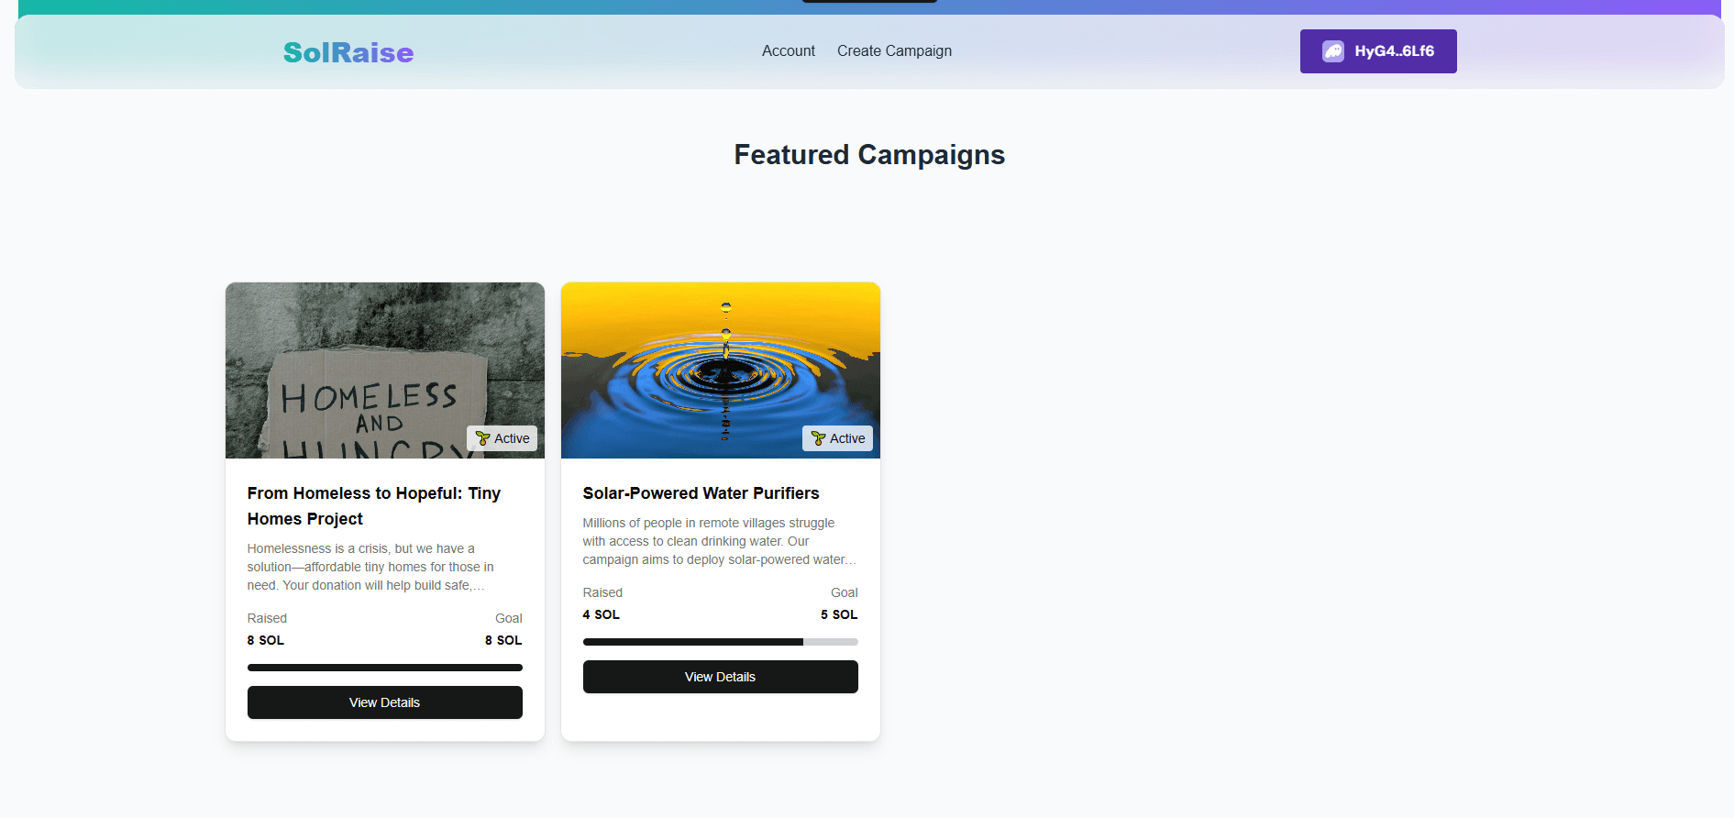The image size is (1734, 818).
Task: Click the SolRaise logo
Action: click(x=348, y=52)
